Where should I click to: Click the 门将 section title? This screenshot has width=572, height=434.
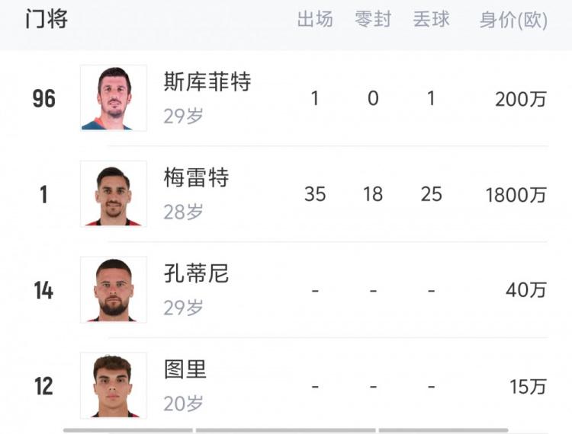click(x=47, y=19)
